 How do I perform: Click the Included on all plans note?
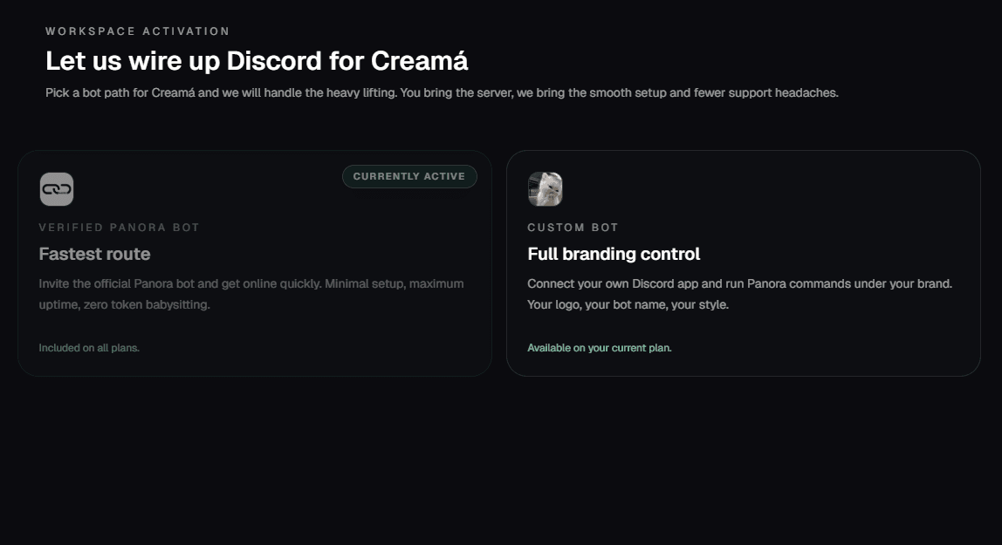89,348
